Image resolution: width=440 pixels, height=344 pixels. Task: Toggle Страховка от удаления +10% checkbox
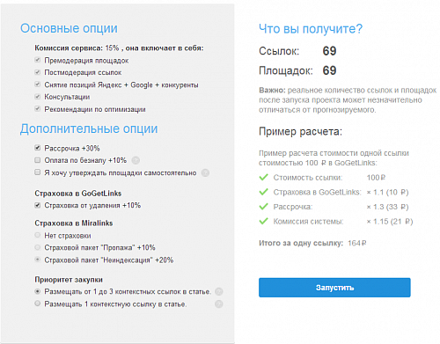[37, 205]
